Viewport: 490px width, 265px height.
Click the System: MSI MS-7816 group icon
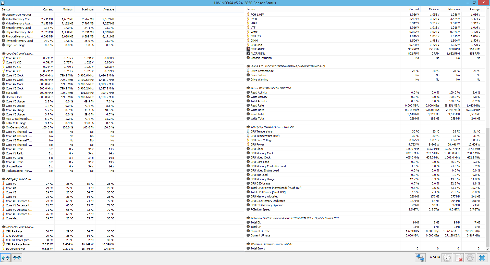coord(4,15)
